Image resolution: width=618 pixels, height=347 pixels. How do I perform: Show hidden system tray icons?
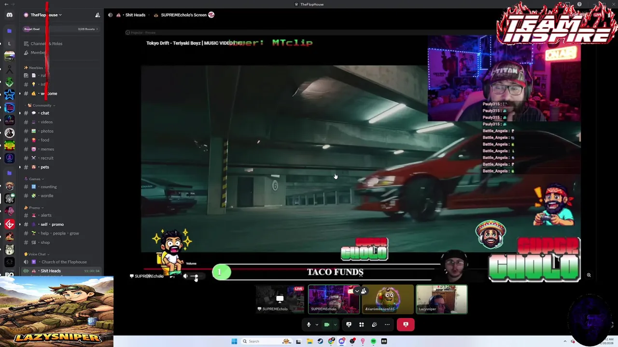(565, 341)
